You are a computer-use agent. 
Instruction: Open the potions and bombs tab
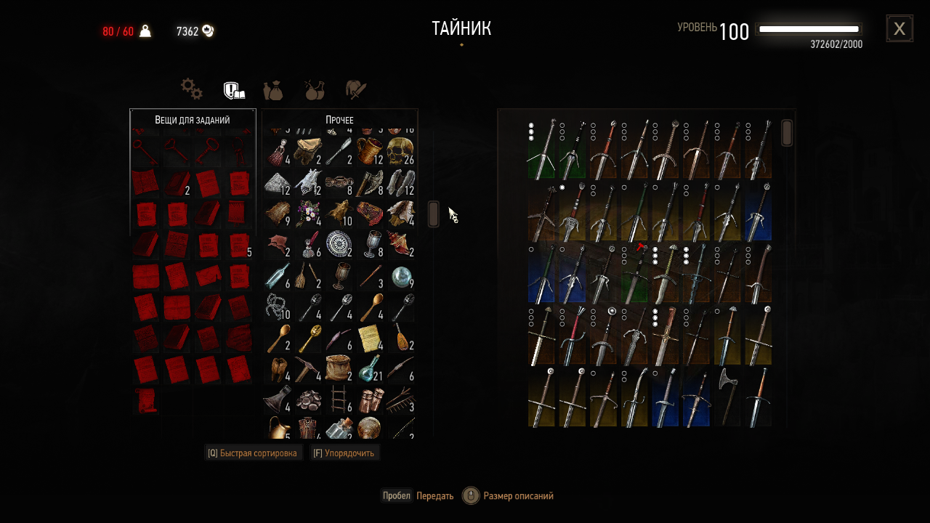315,90
